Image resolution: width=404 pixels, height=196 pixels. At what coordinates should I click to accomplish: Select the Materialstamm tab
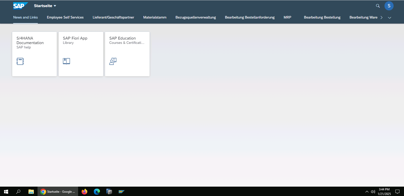point(155,17)
